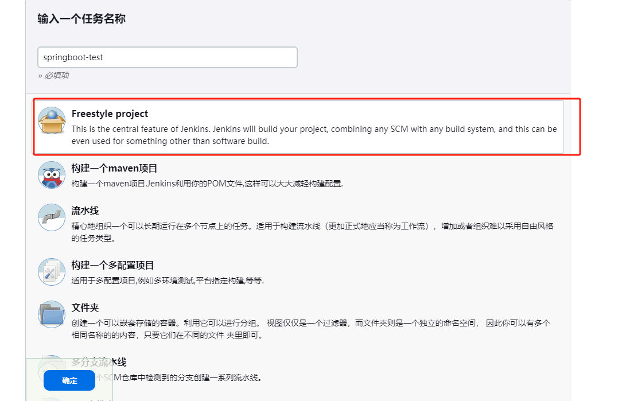Click the 必填项 required hint
Viewport: 622px width, 401px height.
coord(53,75)
